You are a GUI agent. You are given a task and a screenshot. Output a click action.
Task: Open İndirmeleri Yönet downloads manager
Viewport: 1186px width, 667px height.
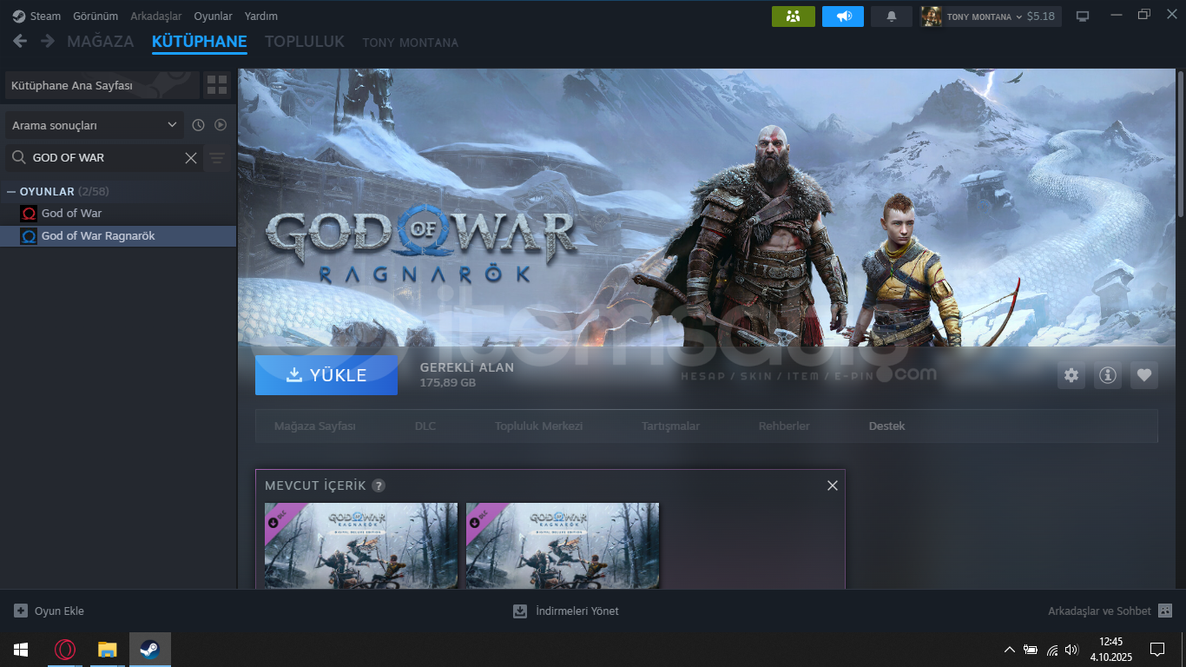(x=566, y=611)
